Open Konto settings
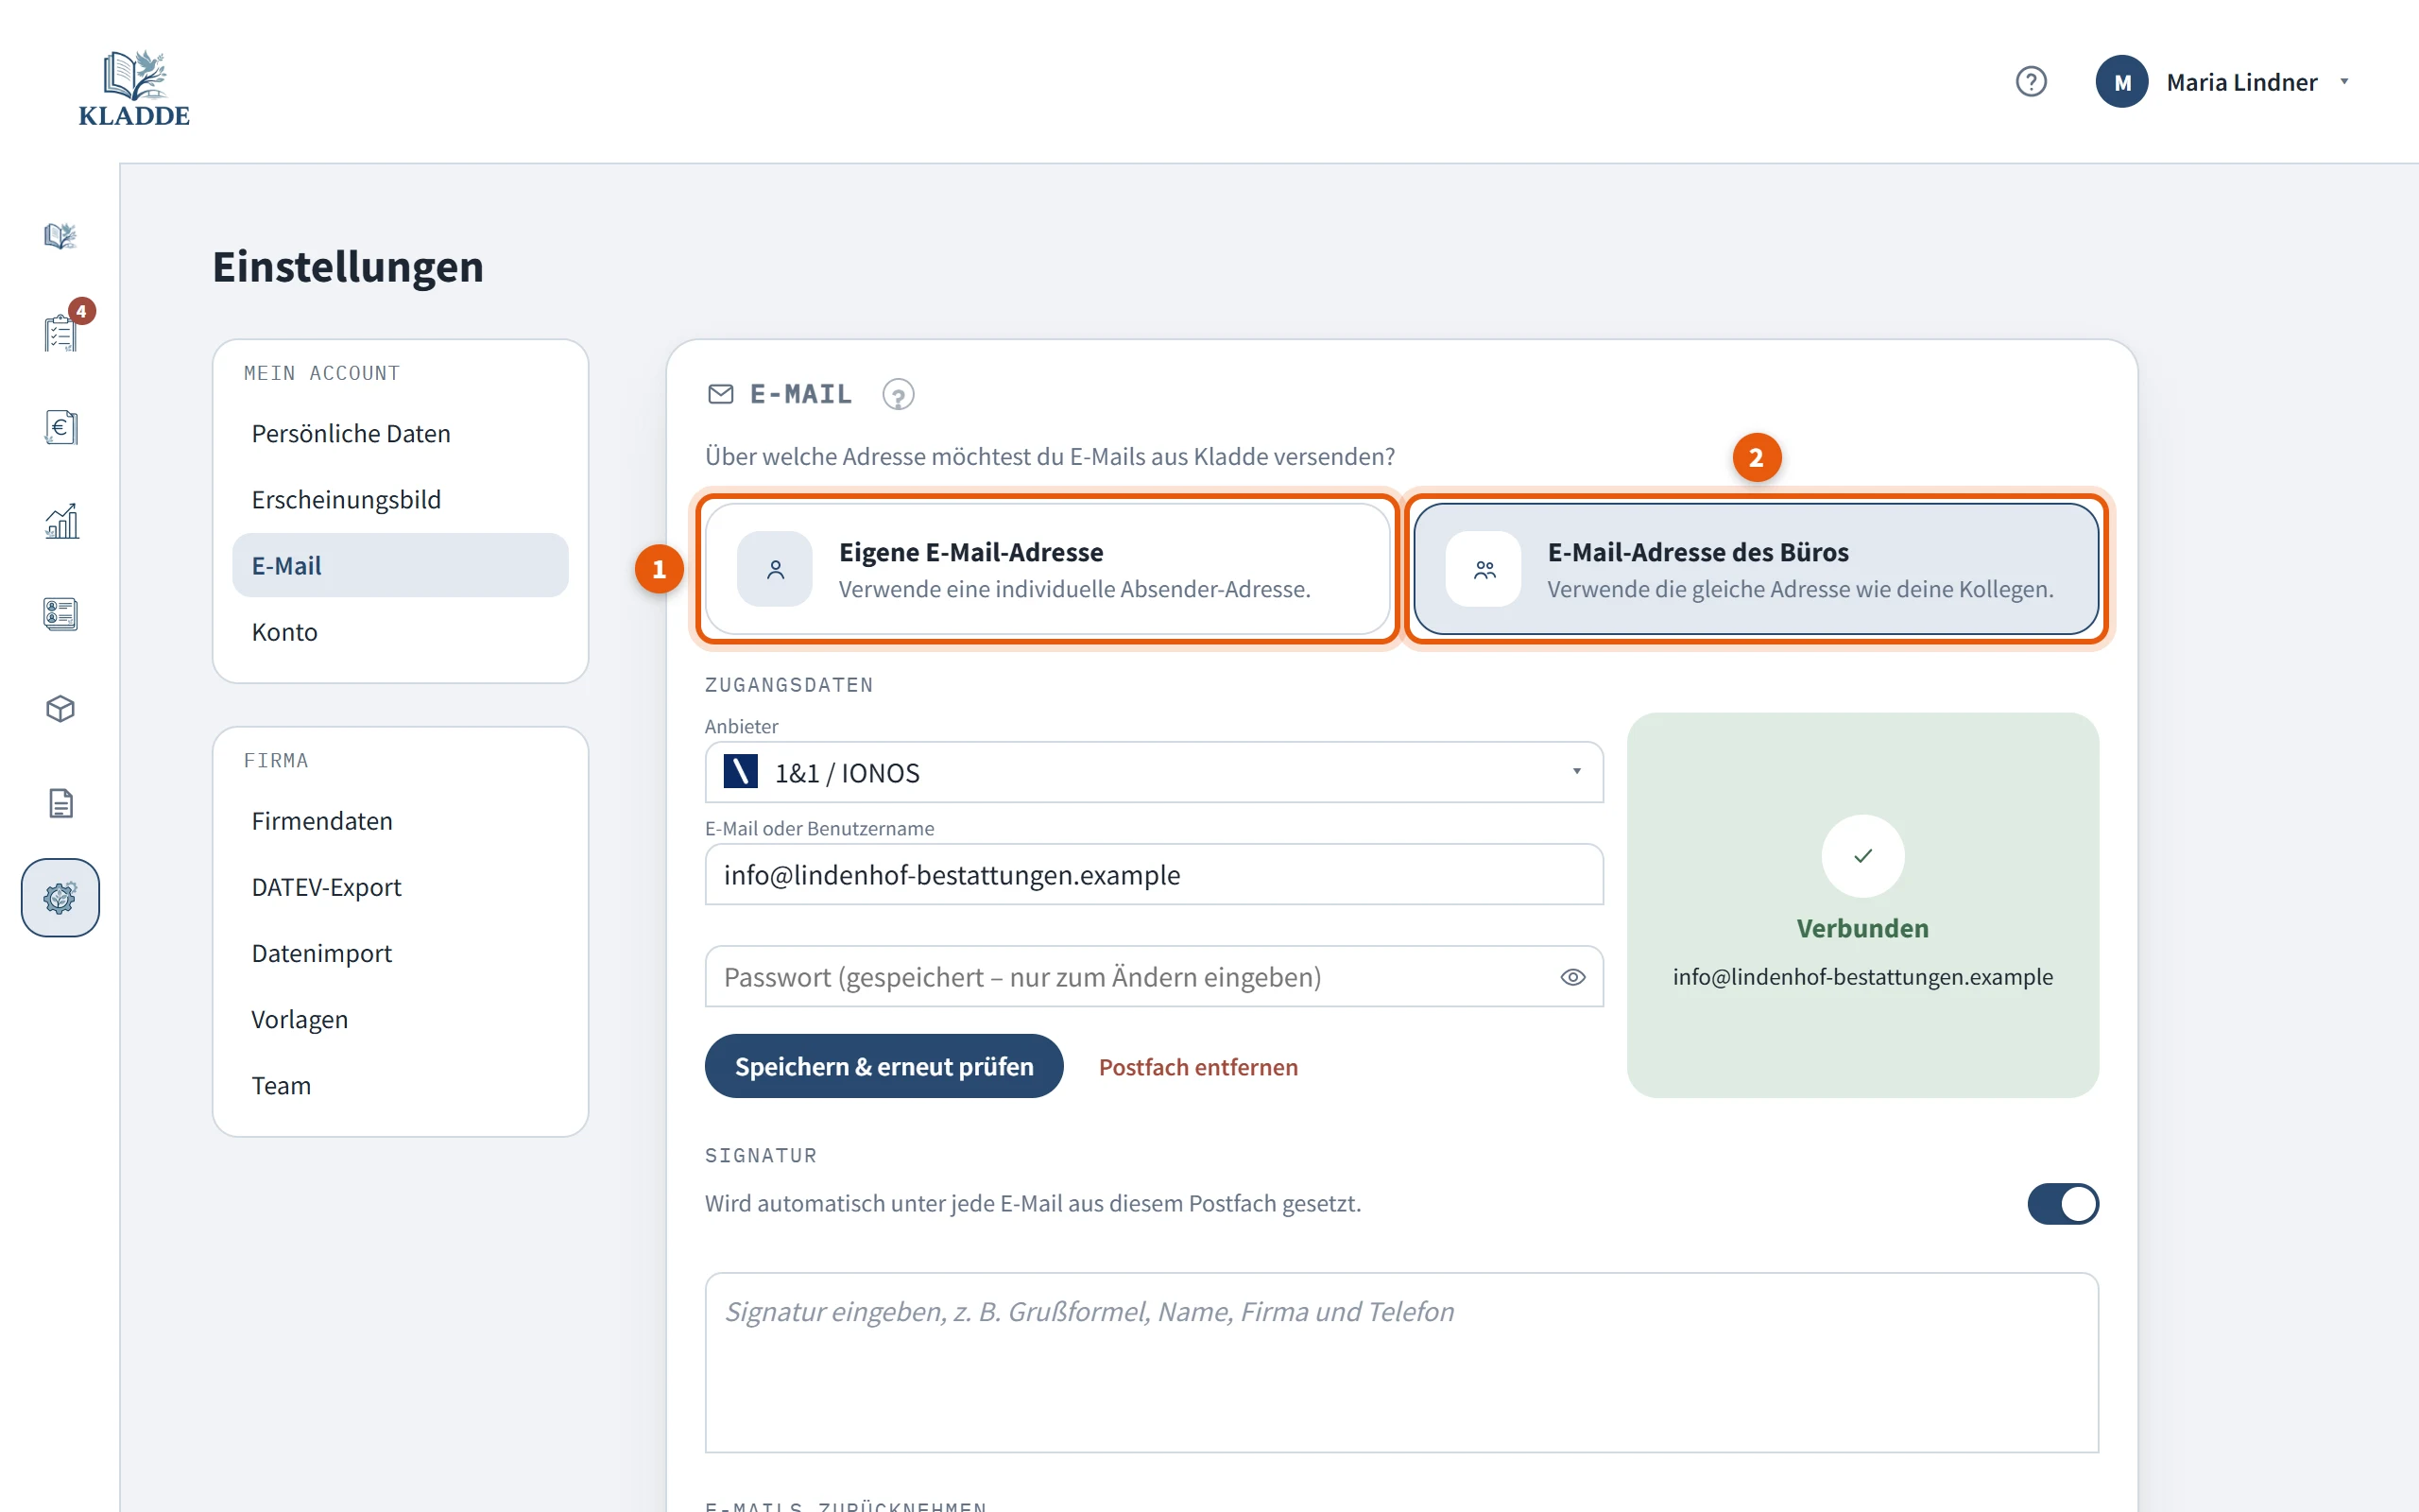Screen dimensions: 2419x1512 [x=400, y=632]
